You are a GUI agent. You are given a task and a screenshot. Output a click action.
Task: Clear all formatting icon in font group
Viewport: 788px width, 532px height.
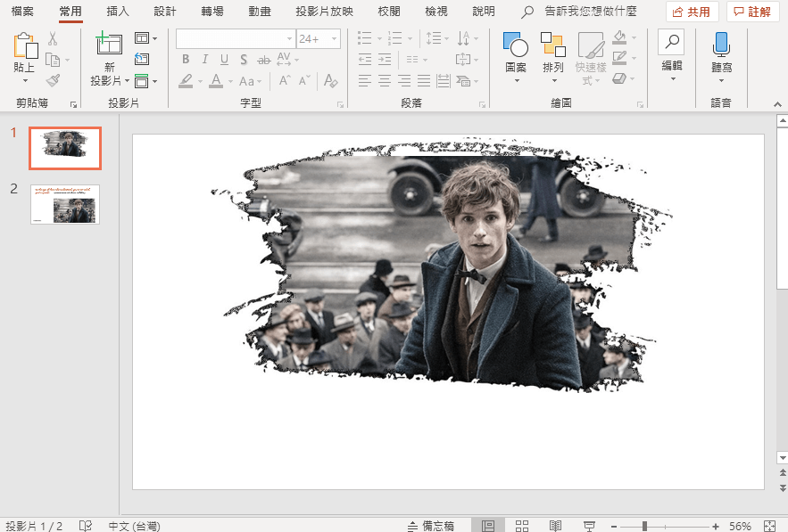(331, 81)
